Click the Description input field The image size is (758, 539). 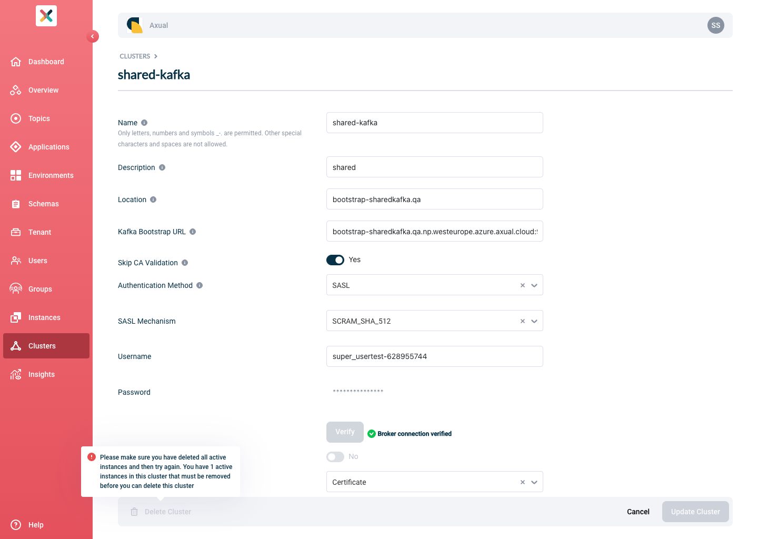click(x=435, y=167)
